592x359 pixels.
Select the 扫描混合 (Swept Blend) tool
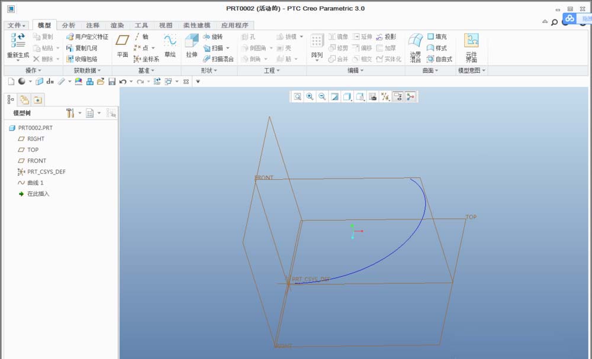218,59
